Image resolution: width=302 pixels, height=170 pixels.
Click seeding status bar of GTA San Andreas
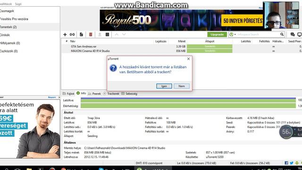(x=210, y=46)
